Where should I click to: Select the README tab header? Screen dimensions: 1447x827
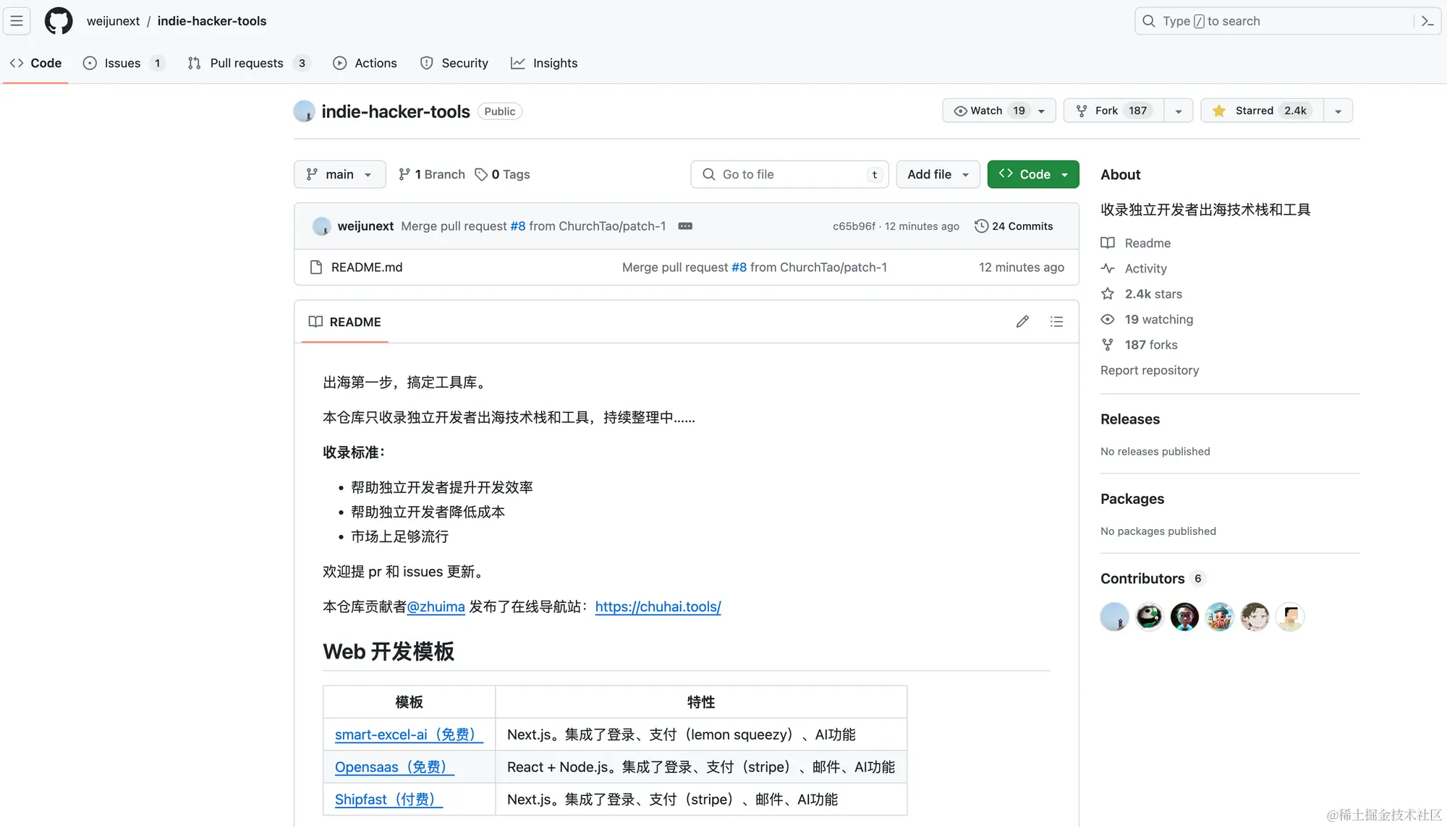(345, 322)
